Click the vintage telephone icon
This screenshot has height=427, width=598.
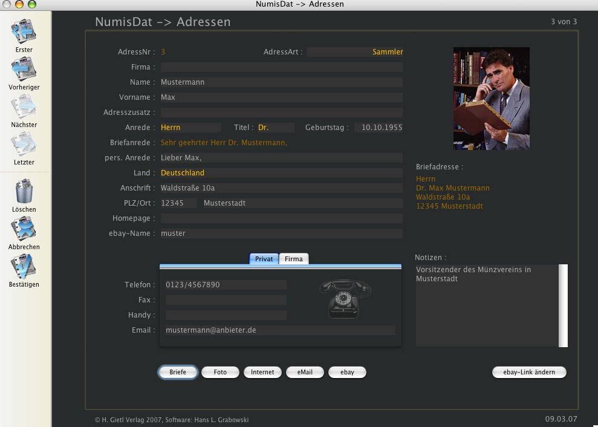pos(345,298)
